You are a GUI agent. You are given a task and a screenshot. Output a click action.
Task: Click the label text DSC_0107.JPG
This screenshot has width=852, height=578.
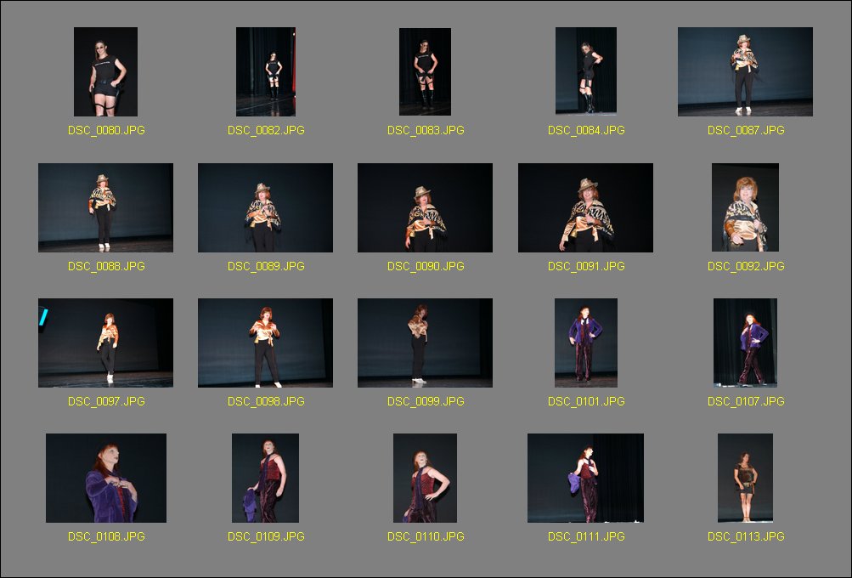746,401
